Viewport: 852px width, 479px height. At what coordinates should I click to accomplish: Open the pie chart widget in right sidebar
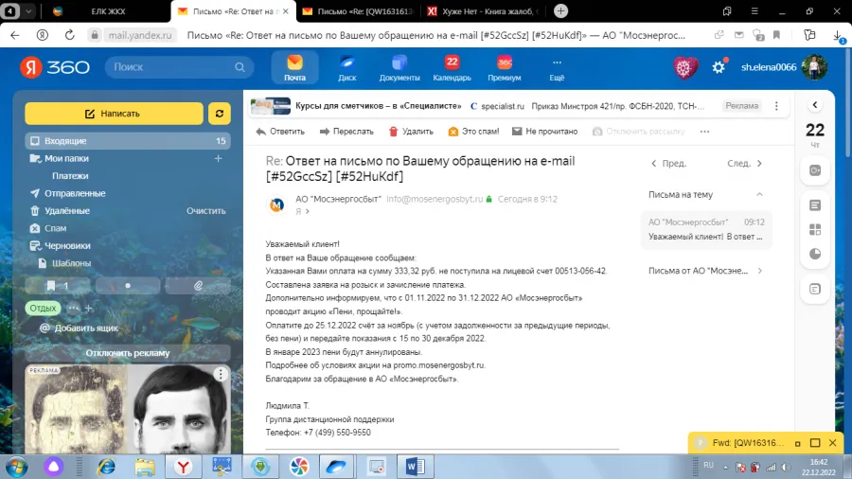pos(815,254)
